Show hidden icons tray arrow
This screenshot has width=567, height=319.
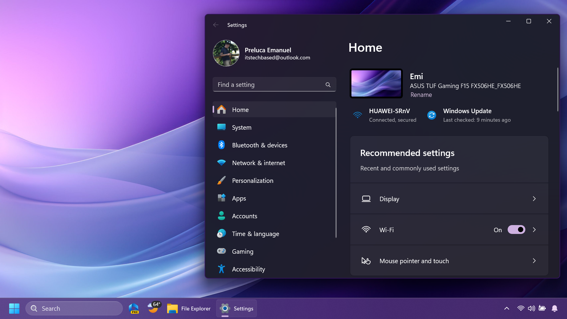[x=507, y=308]
